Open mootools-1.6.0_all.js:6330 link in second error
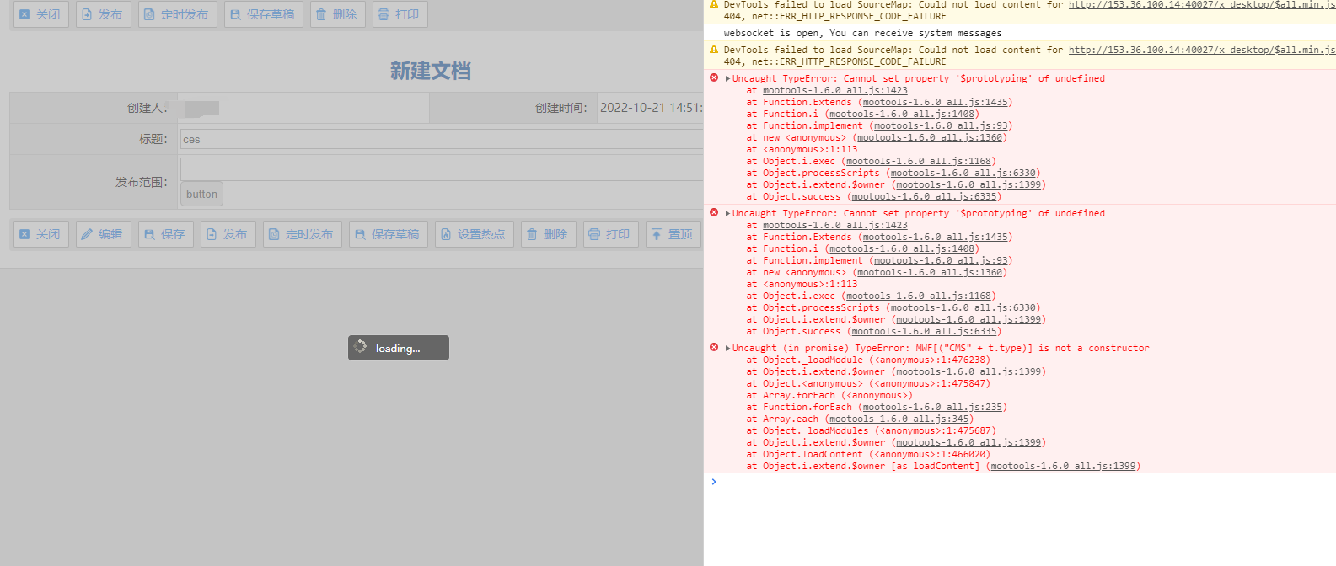The height and width of the screenshot is (566, 1336). pyautogui.click(x=963, y=307)
